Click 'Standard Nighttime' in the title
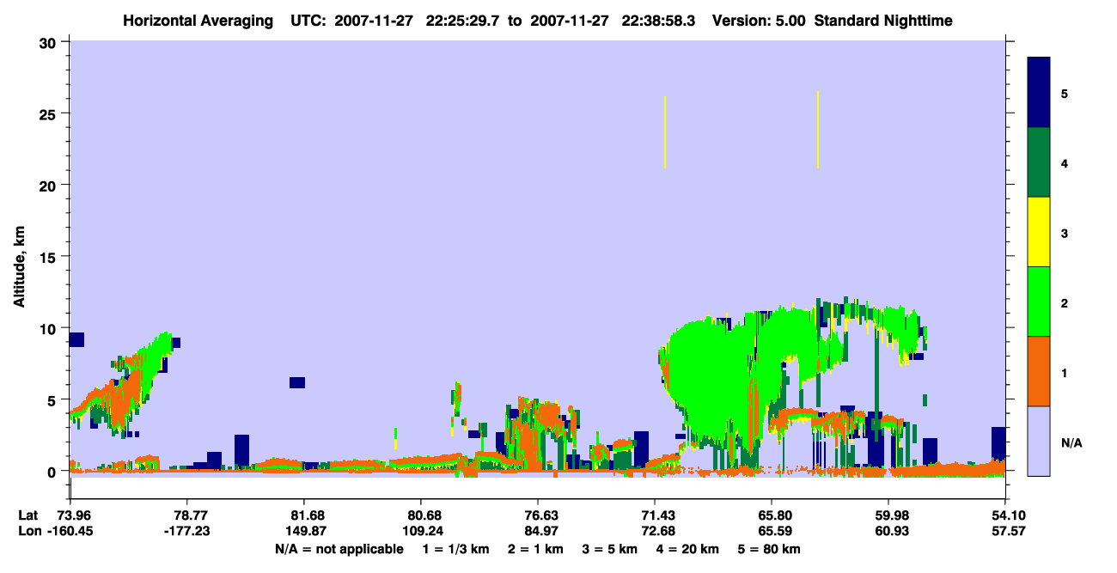 (883, 21)
